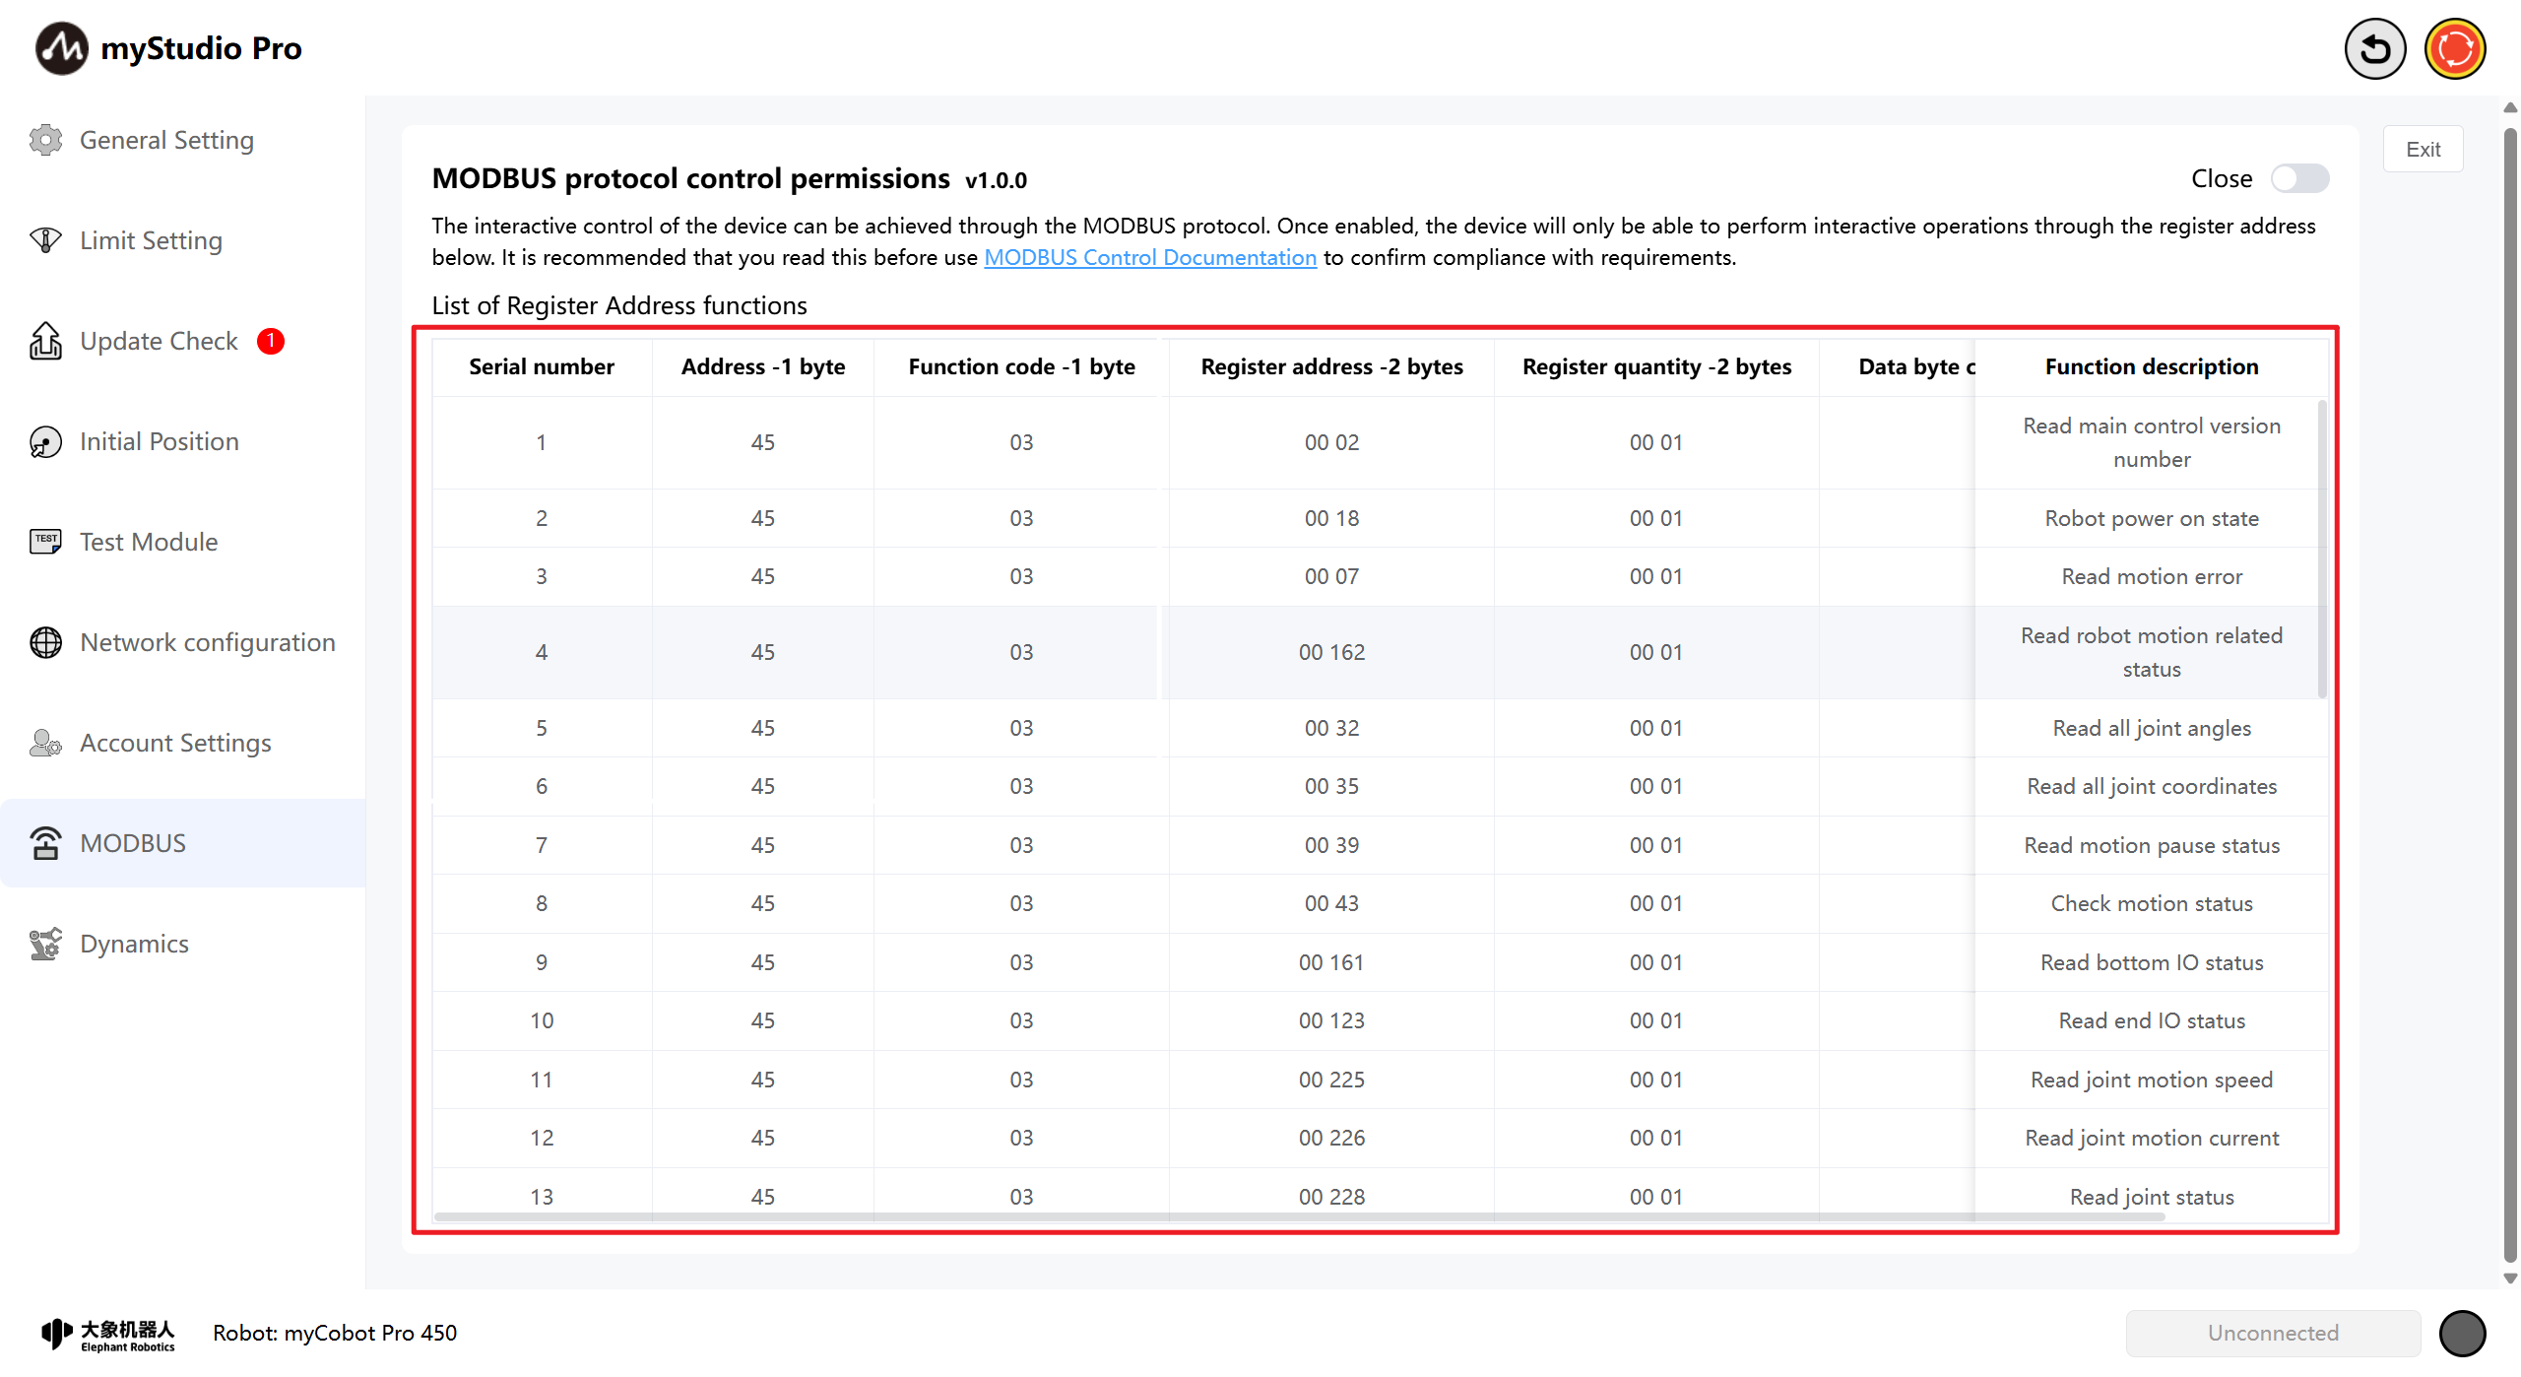Click the Update Check upload icon
Image resolution: width=2521 pixels, height=1377 pixels.
(45, 341)
